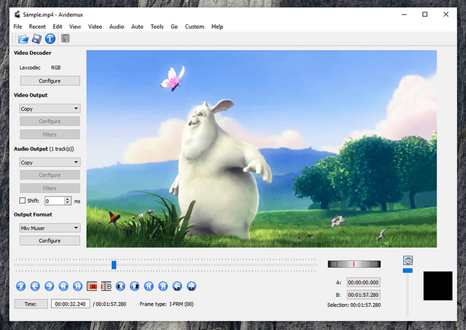
Task: Open a video file using toolbar icon
Action: click(x=23, y=39)
